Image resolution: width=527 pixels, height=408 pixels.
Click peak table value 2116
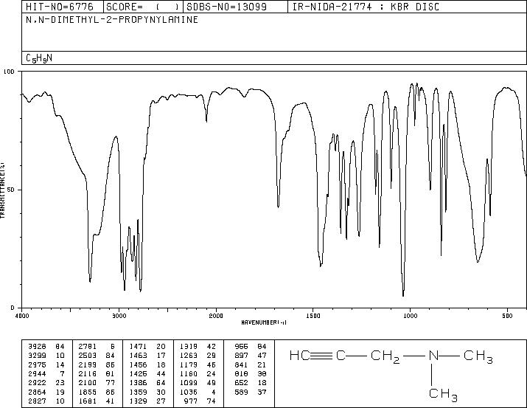click(x=88, y=373)
